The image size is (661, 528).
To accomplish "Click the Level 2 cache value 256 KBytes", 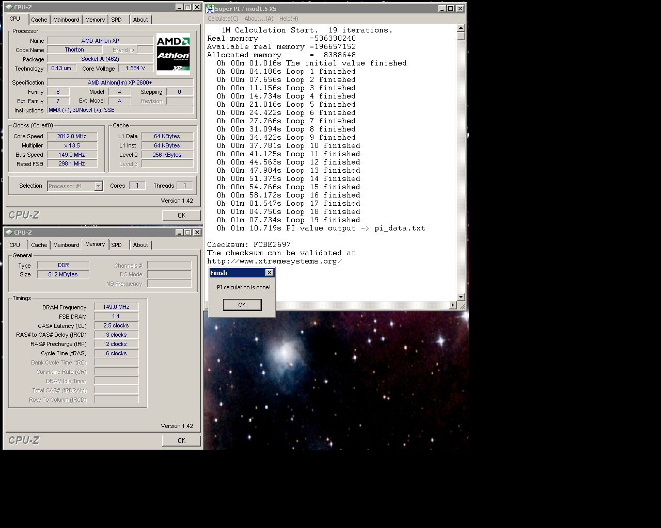I will click(167, 155).
